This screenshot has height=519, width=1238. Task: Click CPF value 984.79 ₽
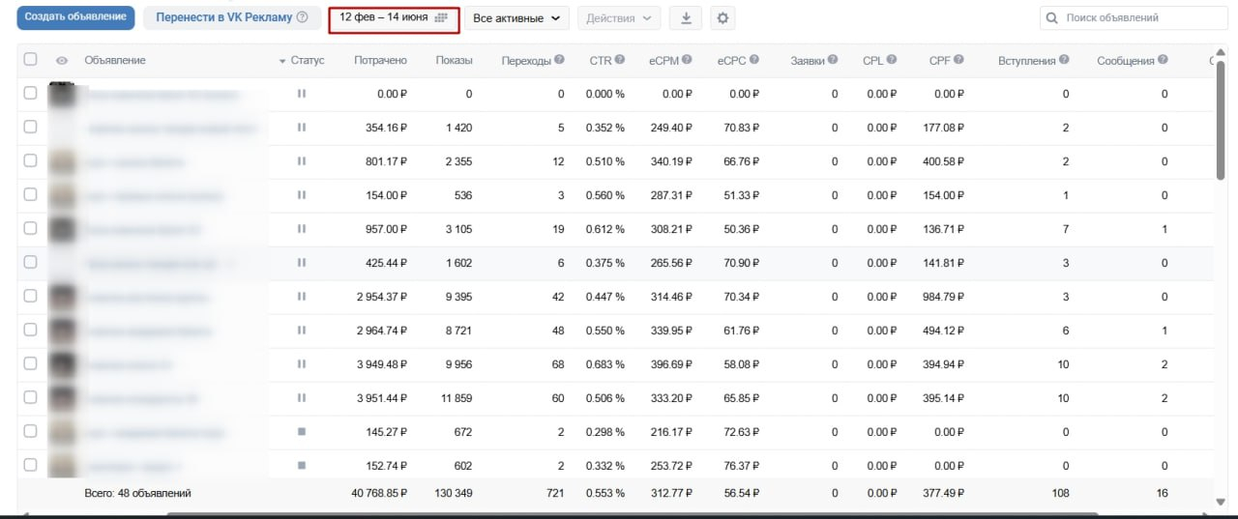943,297
